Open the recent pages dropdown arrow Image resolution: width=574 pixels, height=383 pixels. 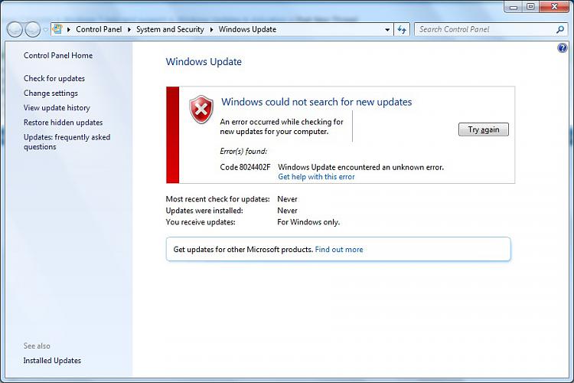tap(45, 30)
